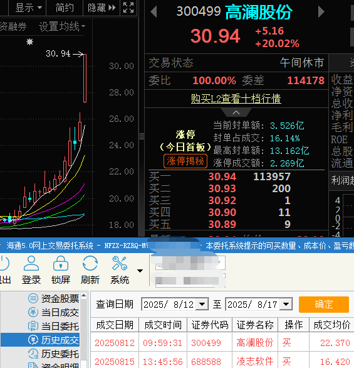Go to next stock with right arrow
354x368 pixels.
coord(321,12)
